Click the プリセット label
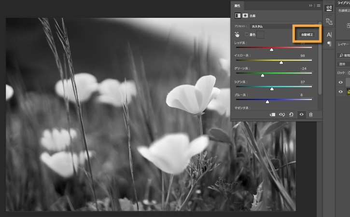 [x=240, y=27]
